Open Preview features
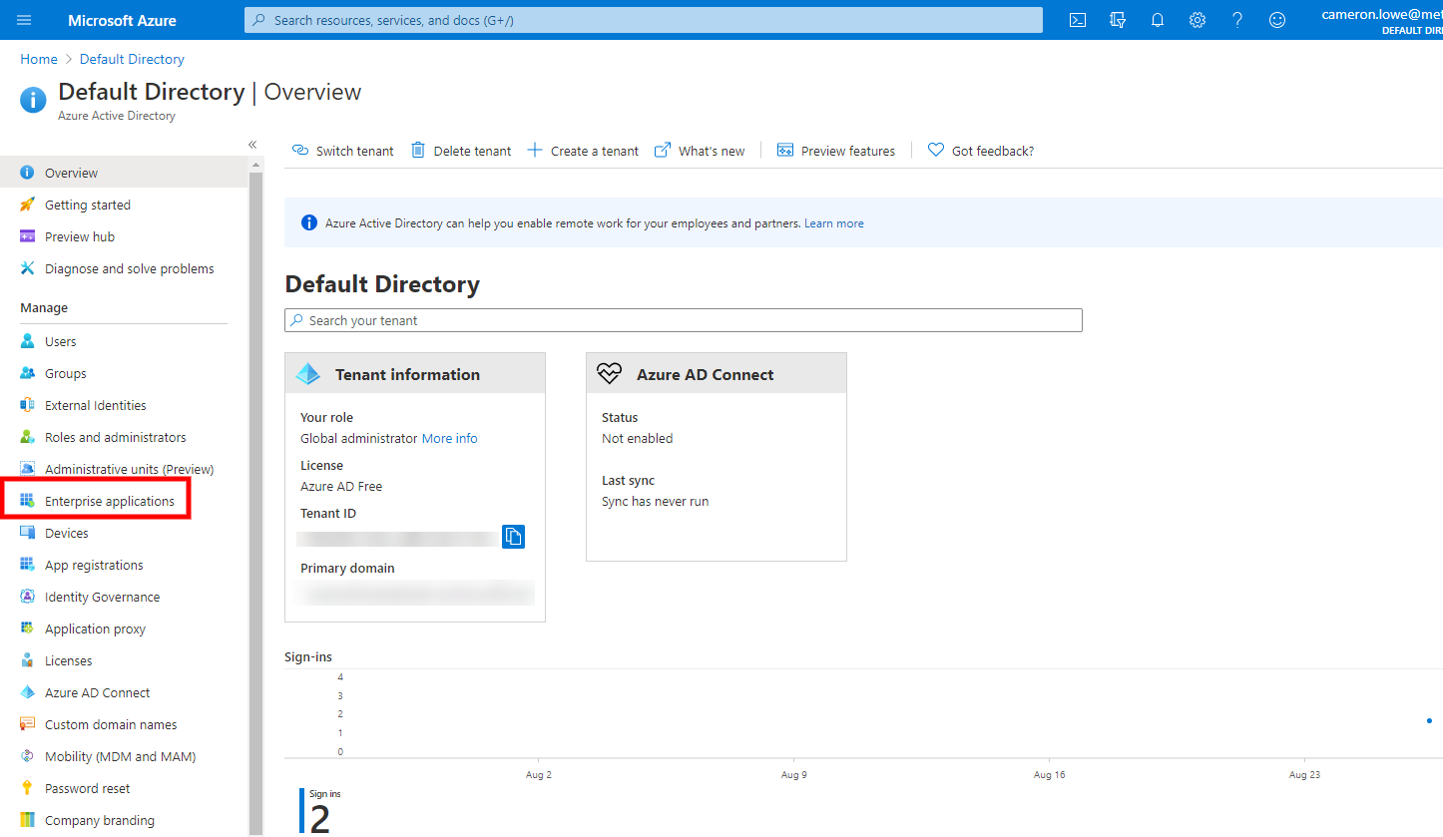1443x837 pixels. coord(836,151)
